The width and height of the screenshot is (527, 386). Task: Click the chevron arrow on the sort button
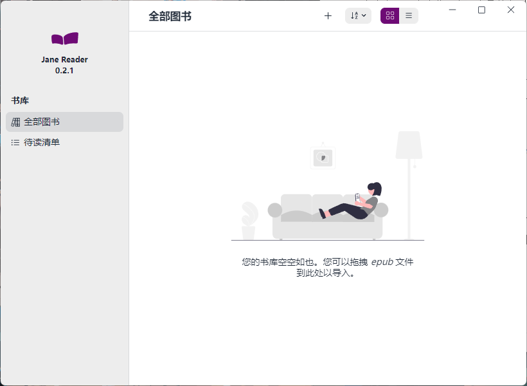point(364,15)
